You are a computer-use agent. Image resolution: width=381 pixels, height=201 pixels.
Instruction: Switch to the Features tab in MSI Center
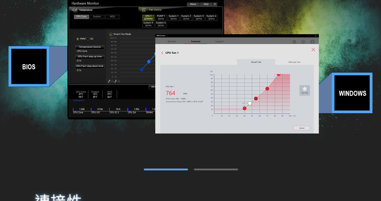(x=196, y=42)
